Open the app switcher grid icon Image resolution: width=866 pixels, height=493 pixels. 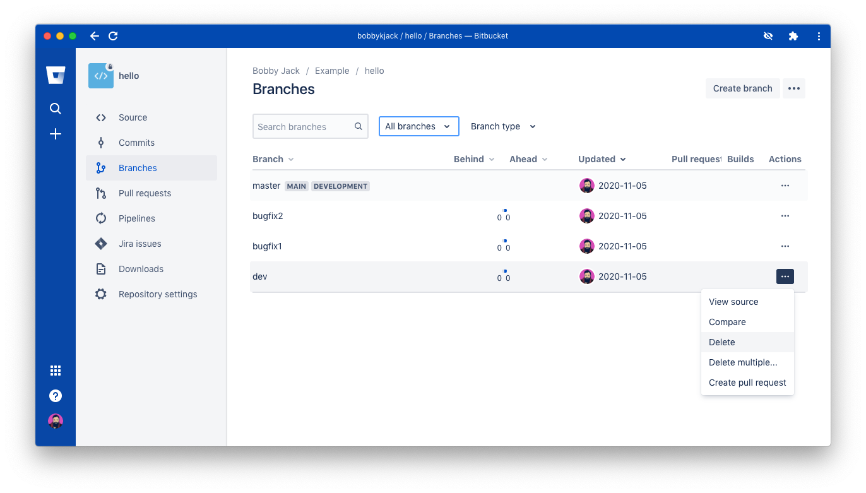coord(56,371)
